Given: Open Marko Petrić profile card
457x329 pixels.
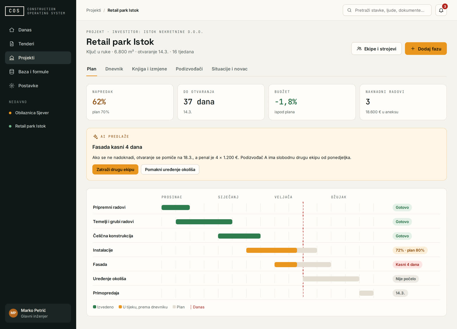Looking at the screenshot, I should [x=38, y=313].
